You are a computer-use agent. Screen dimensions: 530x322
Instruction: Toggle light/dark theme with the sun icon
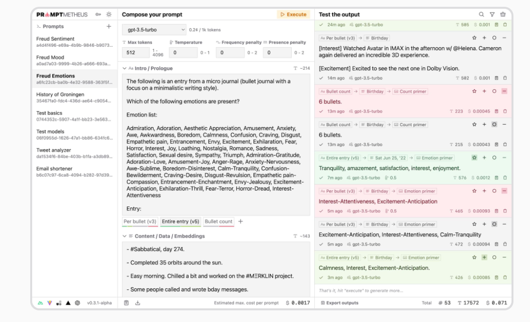(109, 15)
